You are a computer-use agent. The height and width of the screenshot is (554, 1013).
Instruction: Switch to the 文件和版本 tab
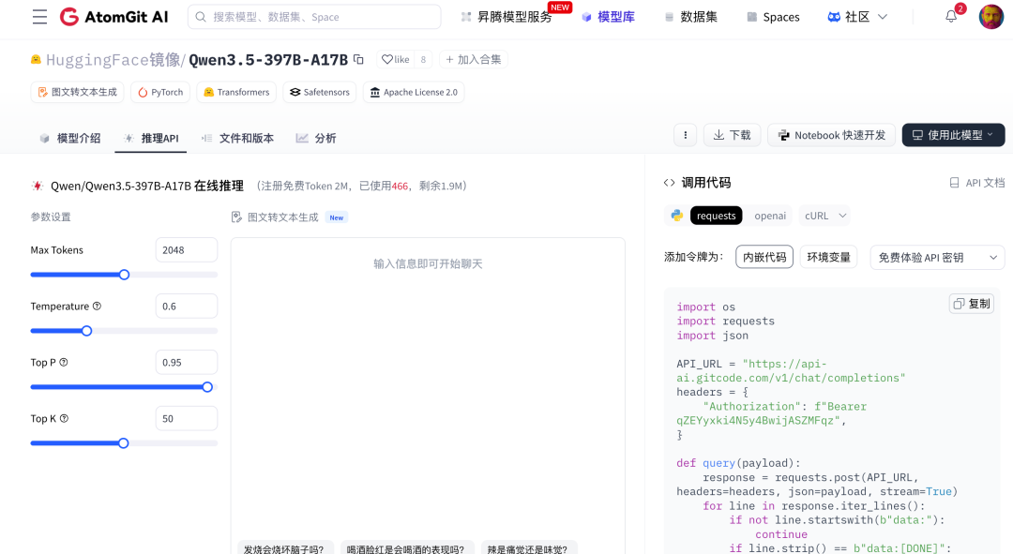point(237,138)
